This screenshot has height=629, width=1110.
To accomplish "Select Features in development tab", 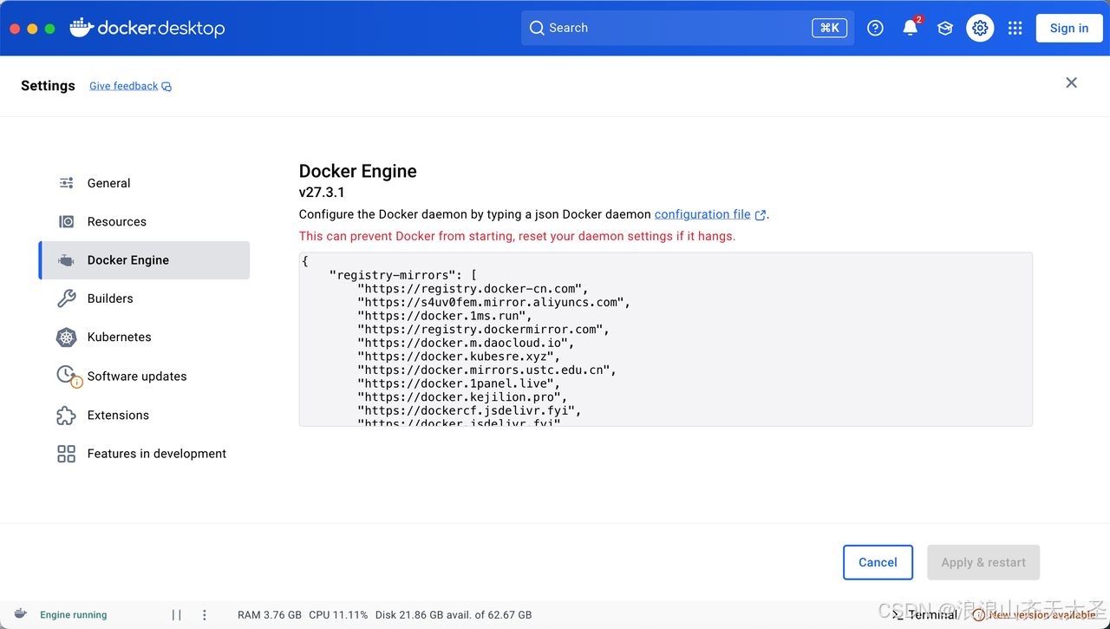I will (x=144, y=454).
